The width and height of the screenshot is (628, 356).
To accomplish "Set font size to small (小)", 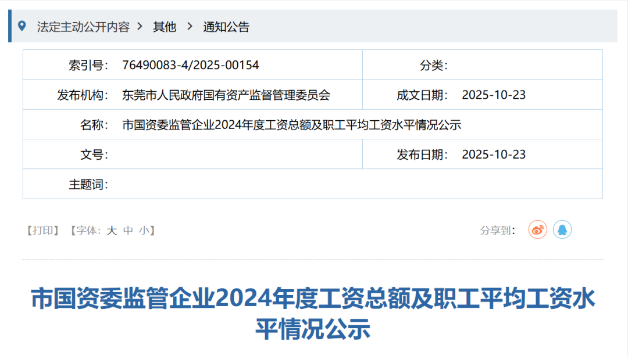I will click(144, 231).
